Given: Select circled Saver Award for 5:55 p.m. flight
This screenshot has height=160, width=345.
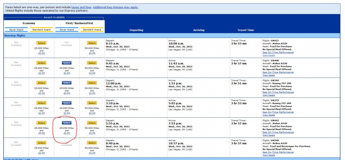Looking at the screenshot, I should pos(67,123).
